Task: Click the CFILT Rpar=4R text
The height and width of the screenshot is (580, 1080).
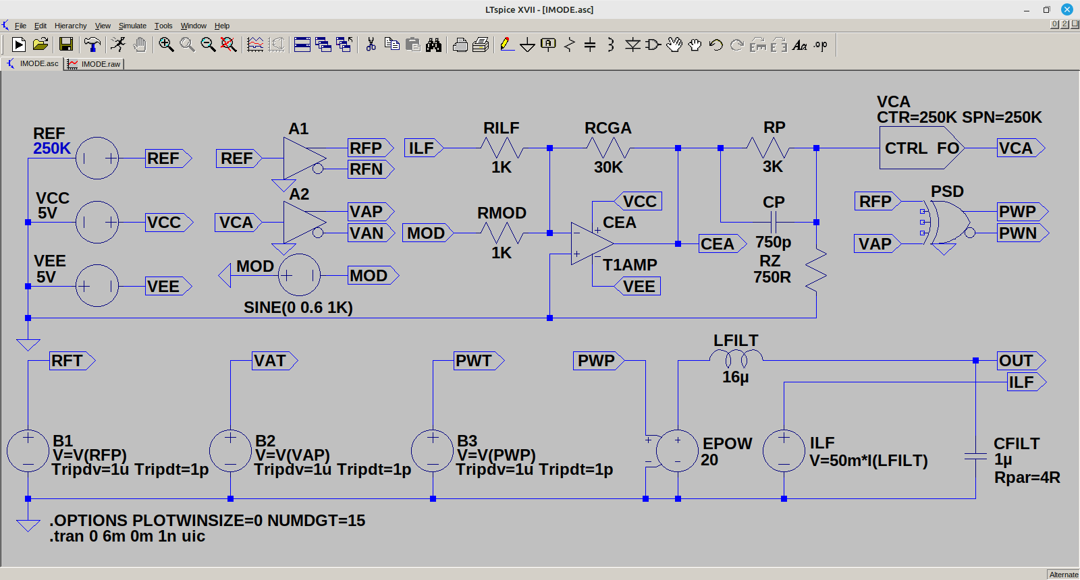Action: pos(1027,477)
